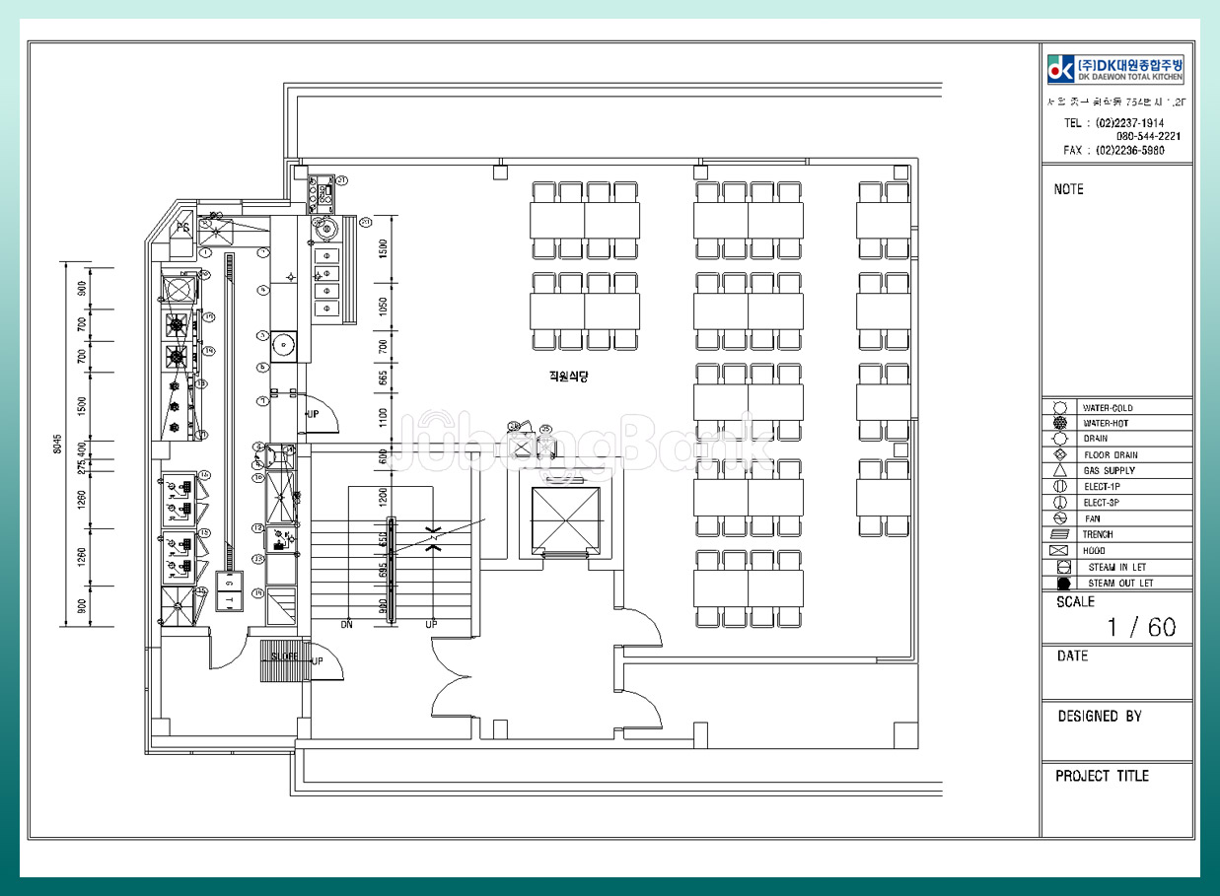
Task: Click the ELECT-1P legend label
Action: pyautogui.click(x=1102, y=487)
